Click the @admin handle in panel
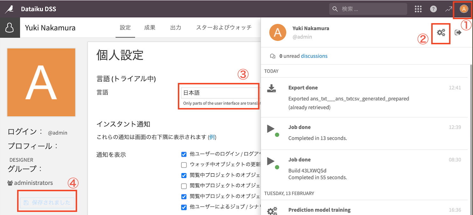This screenshot has height=215, width=473. pos(302,37)
